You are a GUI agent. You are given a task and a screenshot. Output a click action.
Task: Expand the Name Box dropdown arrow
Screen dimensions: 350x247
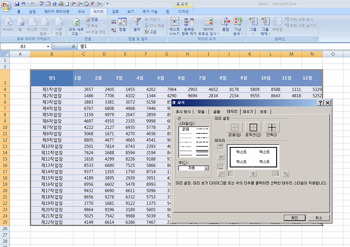pyautogui.click(x=48, y=47)
